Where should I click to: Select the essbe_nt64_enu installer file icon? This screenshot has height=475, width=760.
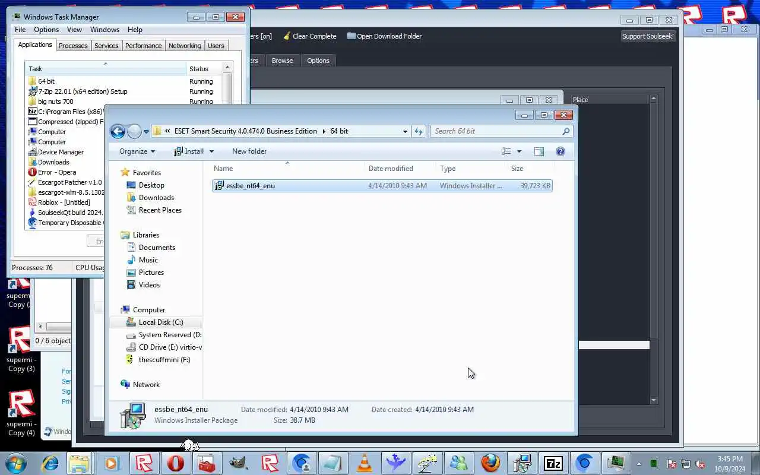[218, 186]
